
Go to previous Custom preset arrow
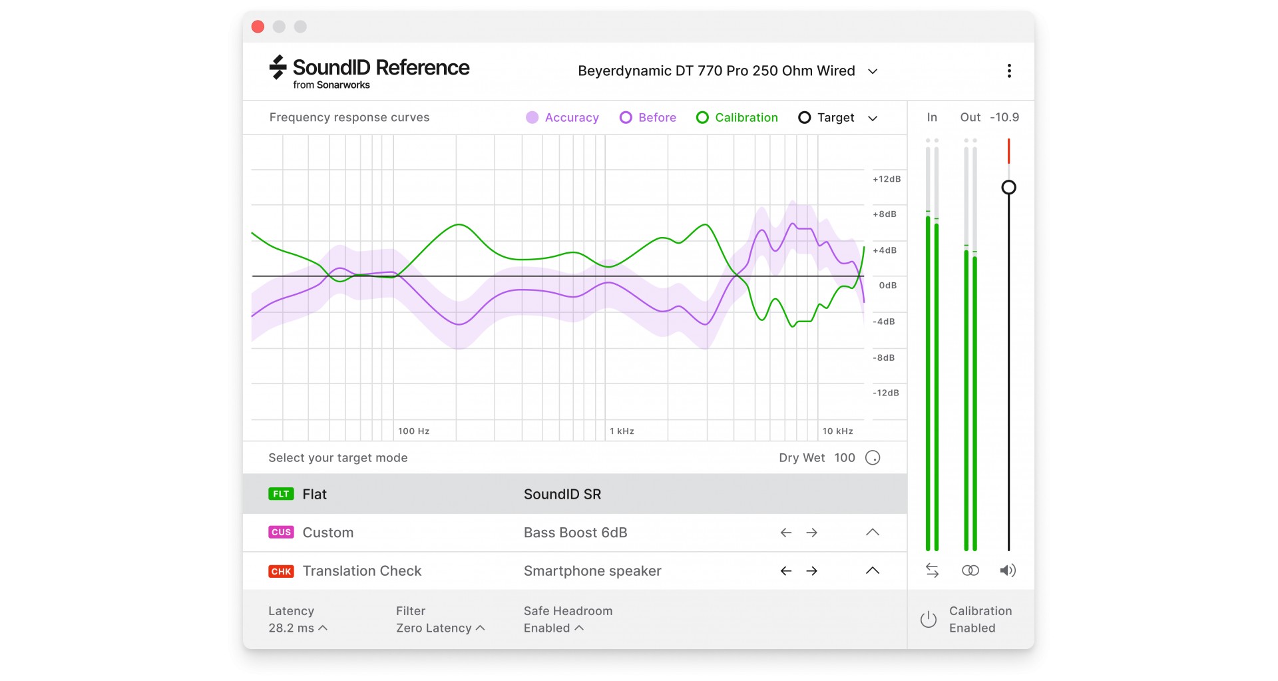[786, 533]
